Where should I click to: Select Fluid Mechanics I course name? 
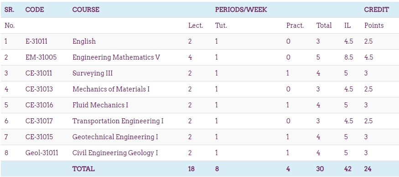[100, 105]
